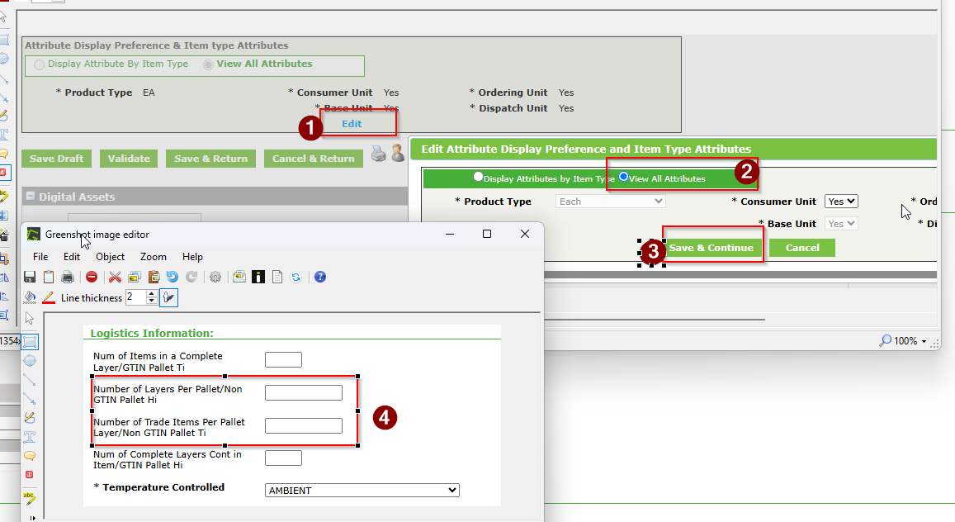The image size is (955, 522).
Task: Open the Help menu in Greenshot
Action: (192, 257)
